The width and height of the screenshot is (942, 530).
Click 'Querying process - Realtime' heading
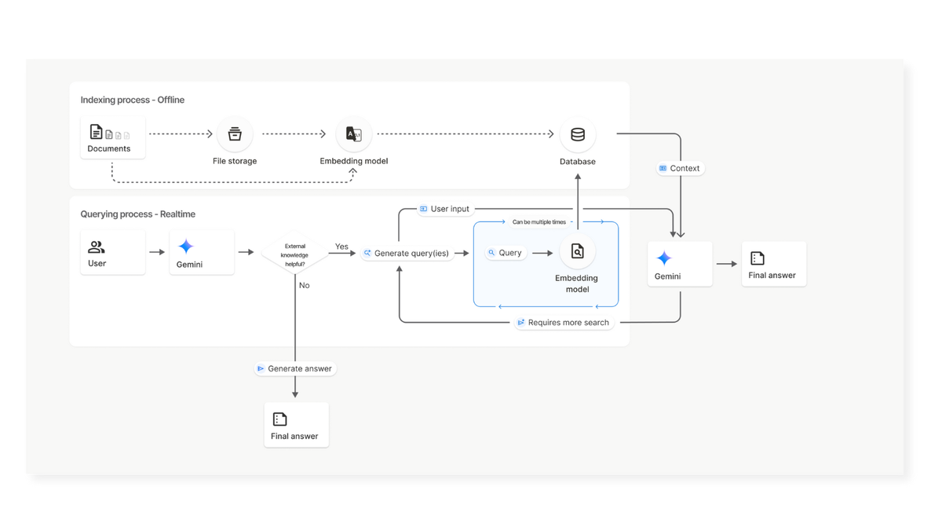138,214
